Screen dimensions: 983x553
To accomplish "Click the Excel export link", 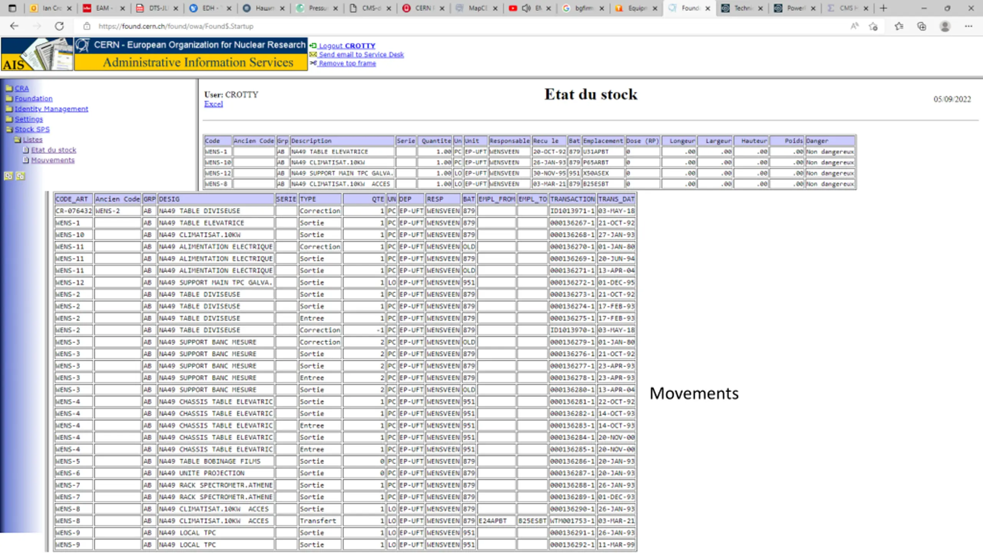I will point(213,104).
